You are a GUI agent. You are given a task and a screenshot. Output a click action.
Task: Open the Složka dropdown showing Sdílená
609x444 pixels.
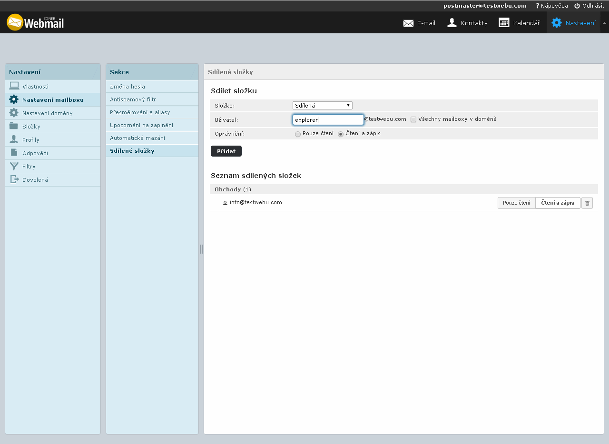[x=322, y=106]
